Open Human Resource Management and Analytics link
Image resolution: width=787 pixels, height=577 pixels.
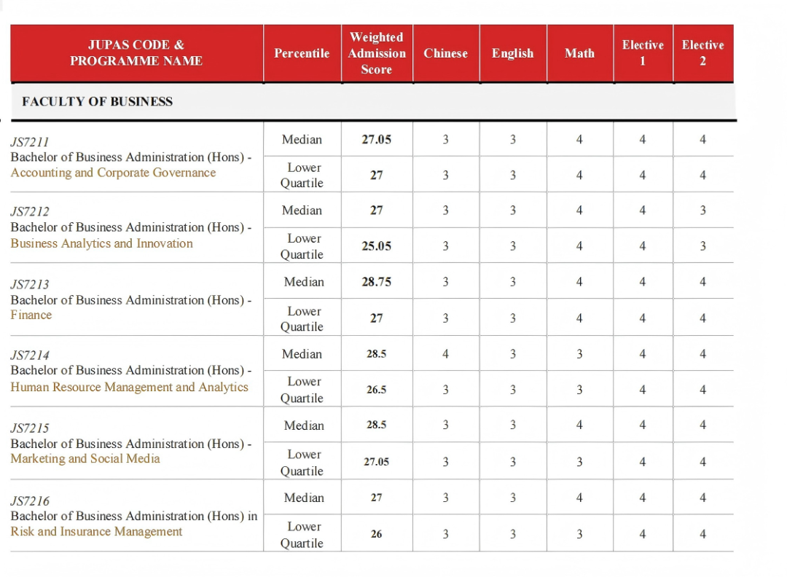[x=129, y=387]
